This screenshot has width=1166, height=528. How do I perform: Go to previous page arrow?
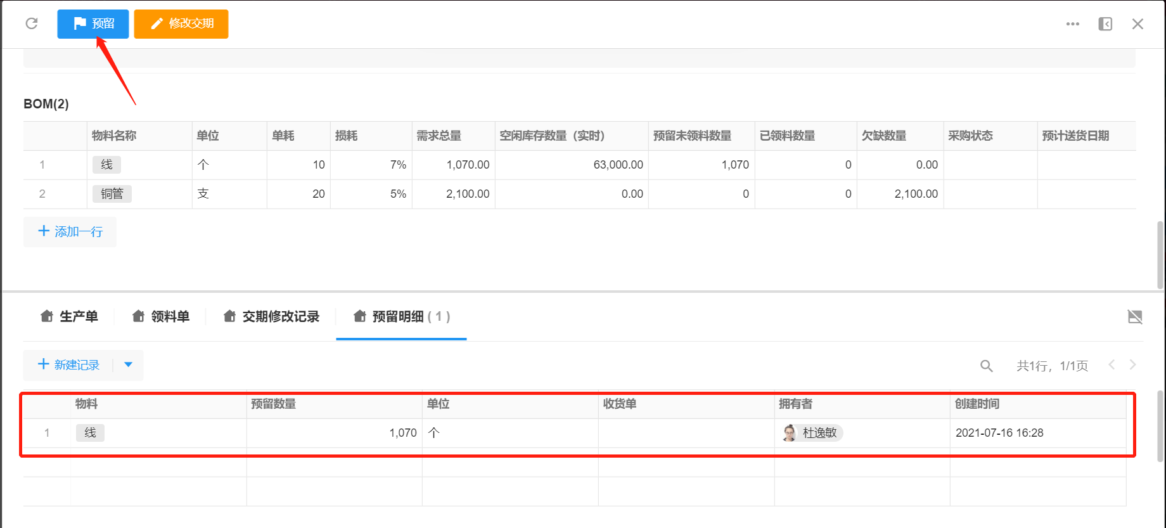coord(1112,364)
